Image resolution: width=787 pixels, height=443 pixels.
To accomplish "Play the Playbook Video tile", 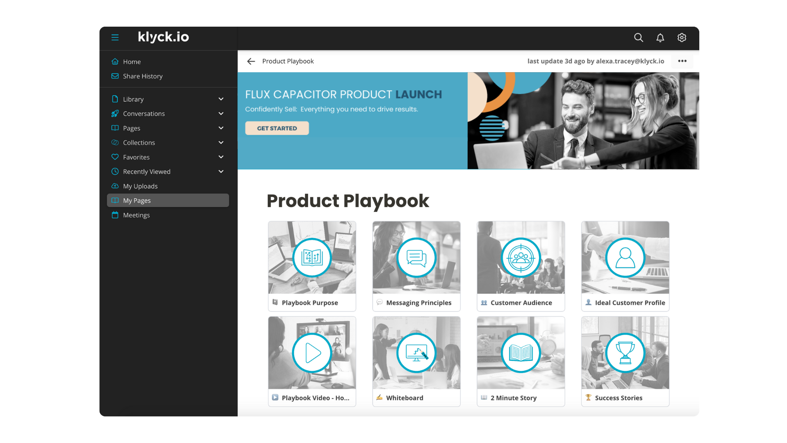I will [x=312, y=353].
